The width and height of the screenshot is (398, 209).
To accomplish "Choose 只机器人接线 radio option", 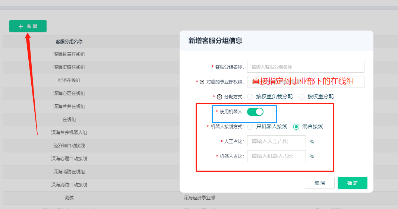I will (250, 127).
